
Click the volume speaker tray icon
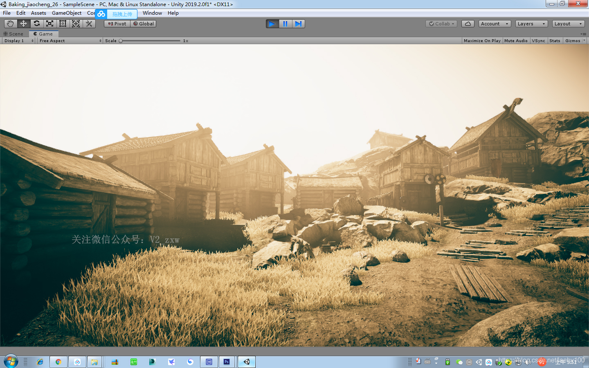528,362
